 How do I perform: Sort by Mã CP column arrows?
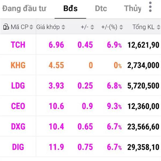(x=31, y=27)
